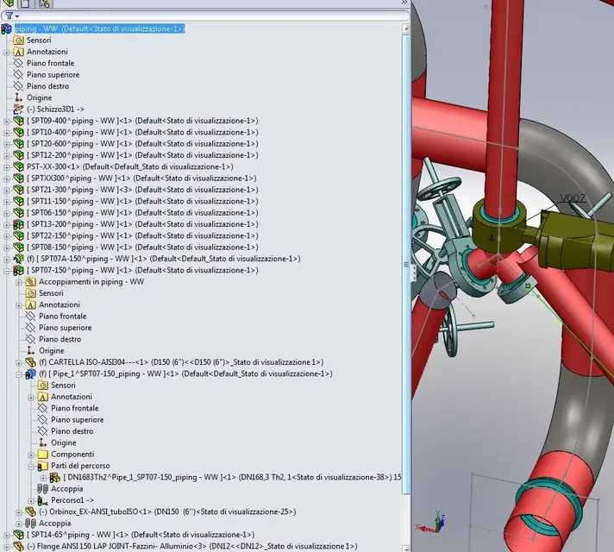Collapse the SPT07-150 subassembly node
This screenshot has width=614, height=552.
point(7,271)
